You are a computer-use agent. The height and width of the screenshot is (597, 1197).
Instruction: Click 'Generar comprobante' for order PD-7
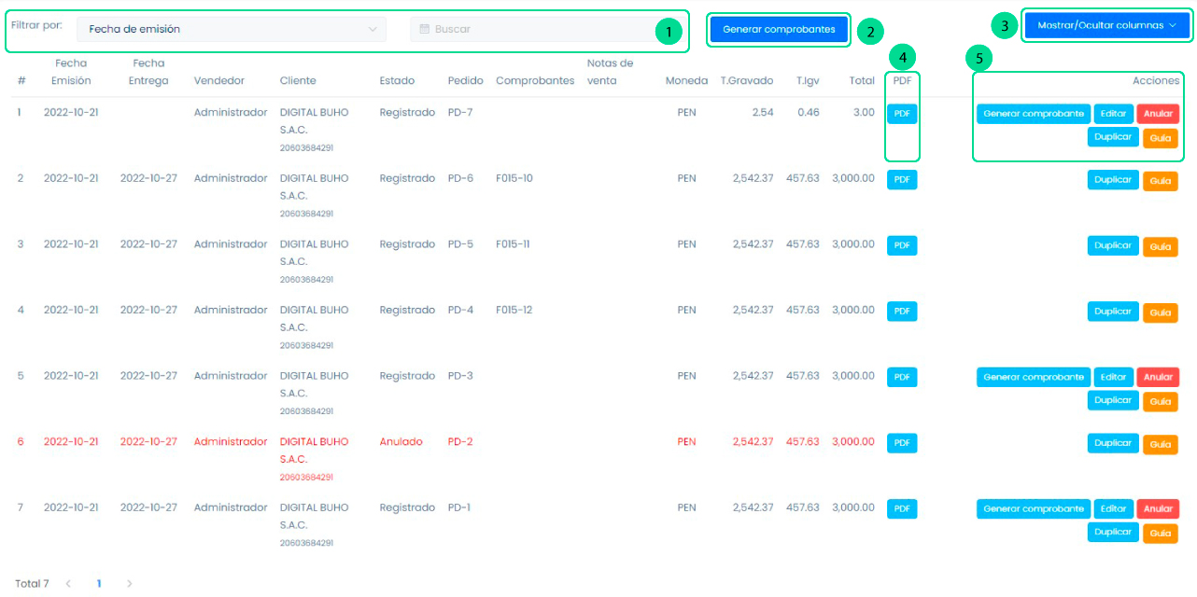1034,114
